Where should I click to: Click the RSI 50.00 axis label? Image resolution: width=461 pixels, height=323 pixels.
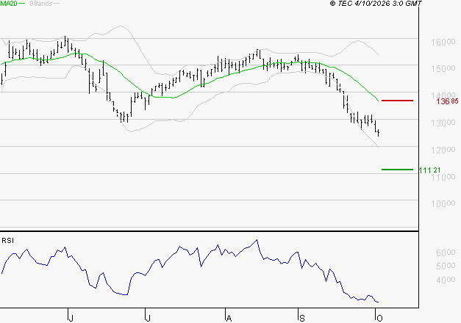pyautogui.click(x=446, y=266)
